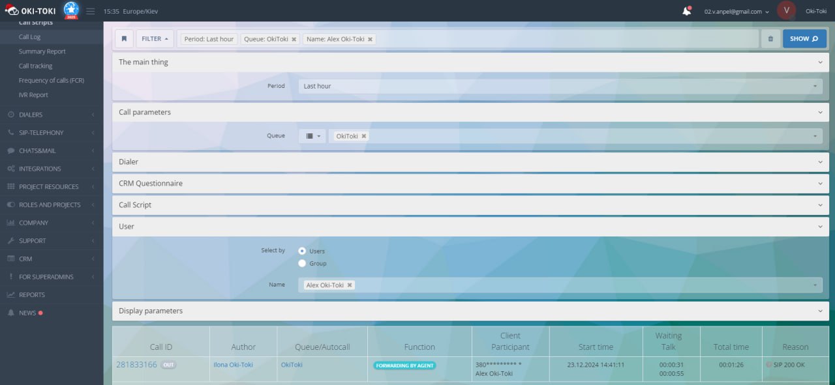Open Call Log in the sidebar
835x385 pixels.
pos(29,37)
